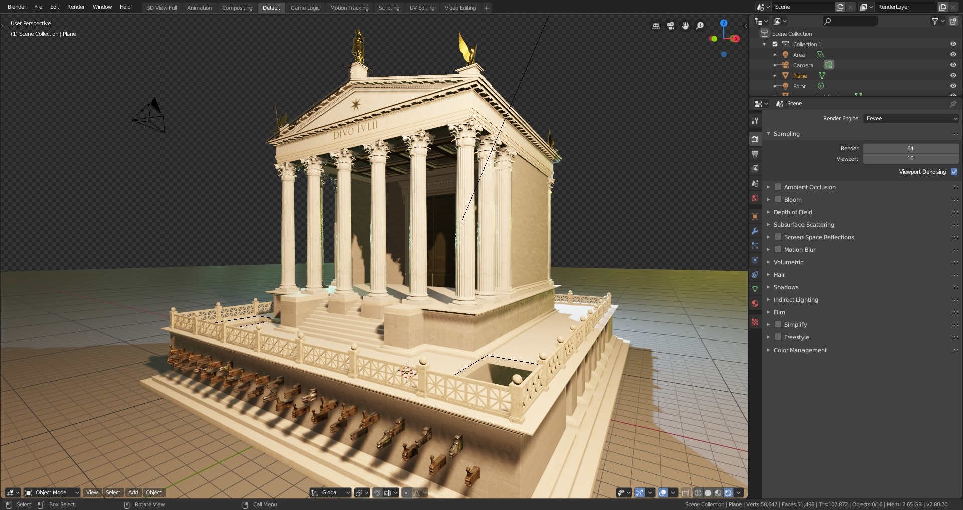Toggle viewport overlays display
The image size is (963, 510).
tap(663, 493)
